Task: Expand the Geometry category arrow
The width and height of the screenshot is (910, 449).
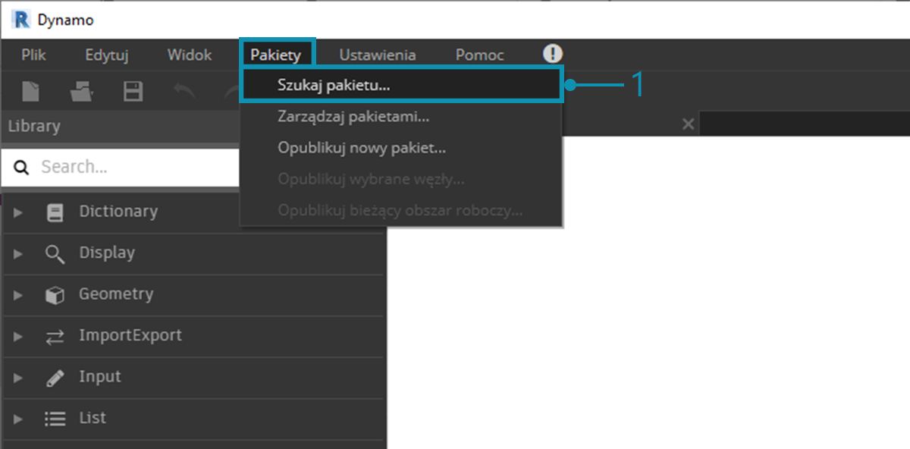Action: click(18, 295)
